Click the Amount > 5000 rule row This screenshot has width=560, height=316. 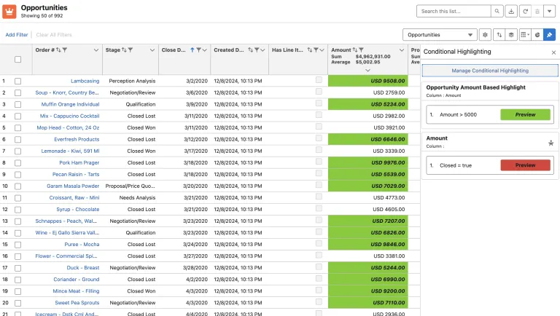(x=490, y=114)
